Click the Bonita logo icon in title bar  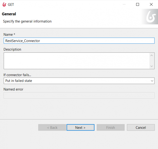click(x=4, y=4)
